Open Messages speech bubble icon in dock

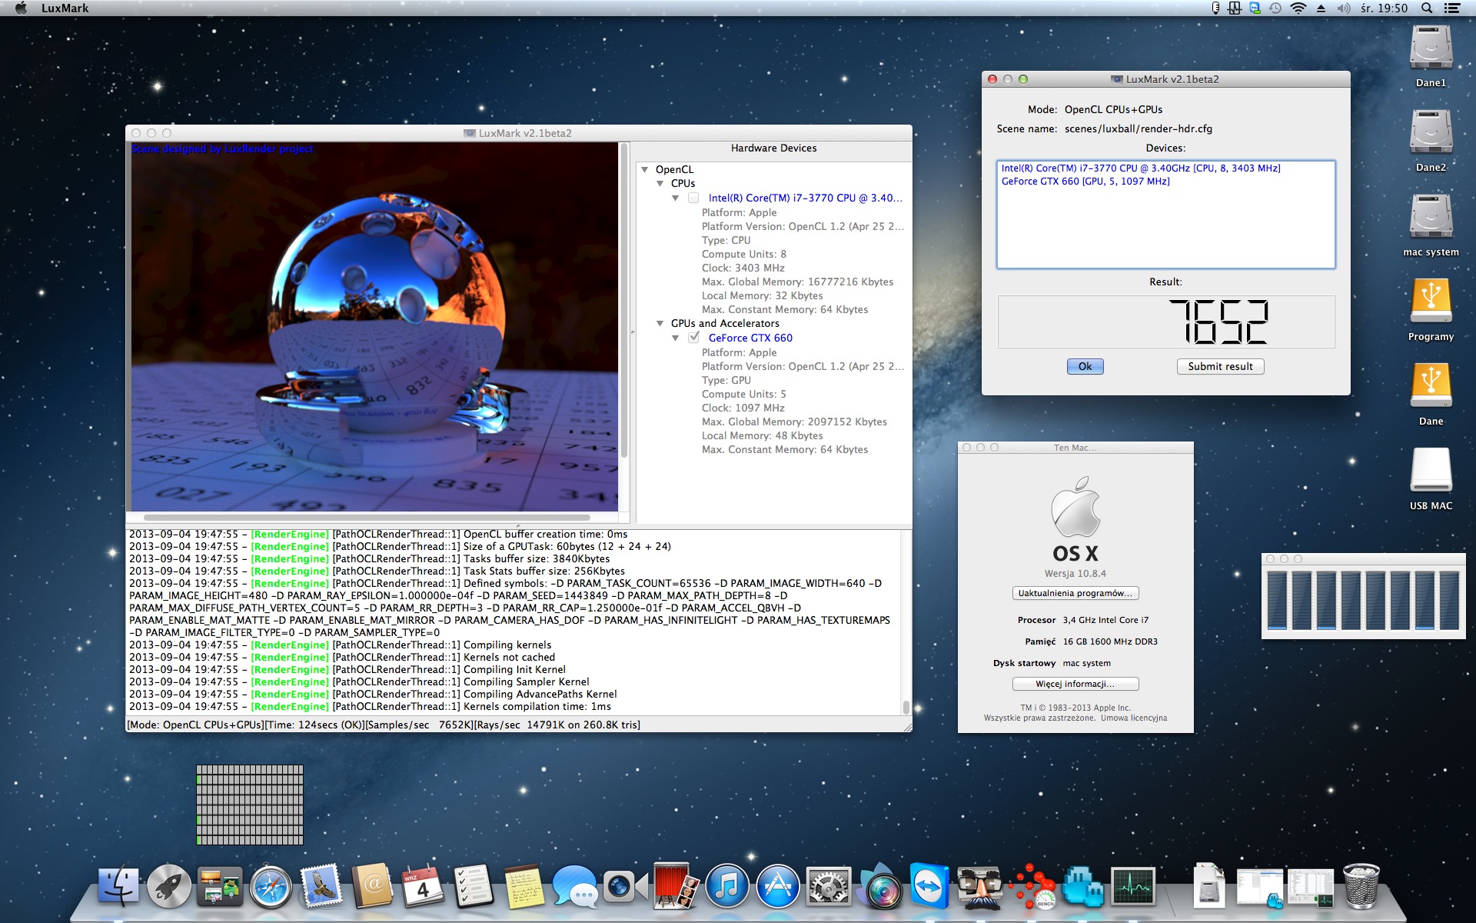(x=574, y=885)
